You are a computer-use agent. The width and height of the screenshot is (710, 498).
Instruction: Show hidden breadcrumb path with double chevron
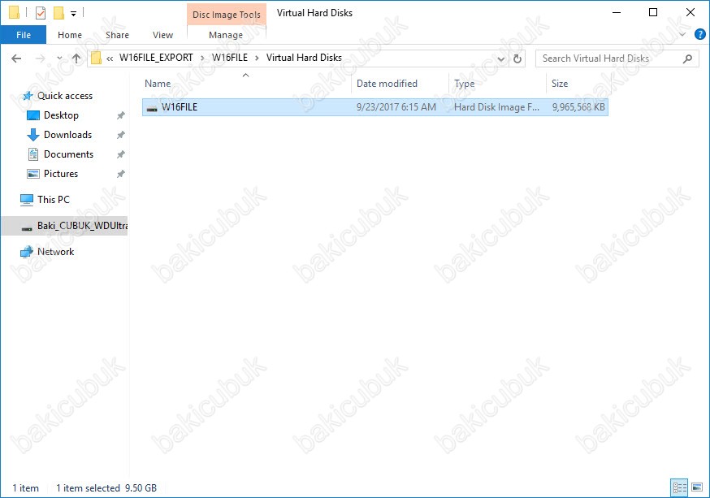click(x=110, y=58)
